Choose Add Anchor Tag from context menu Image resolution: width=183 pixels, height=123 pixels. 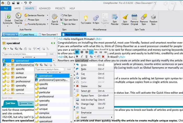coord(94,100)
